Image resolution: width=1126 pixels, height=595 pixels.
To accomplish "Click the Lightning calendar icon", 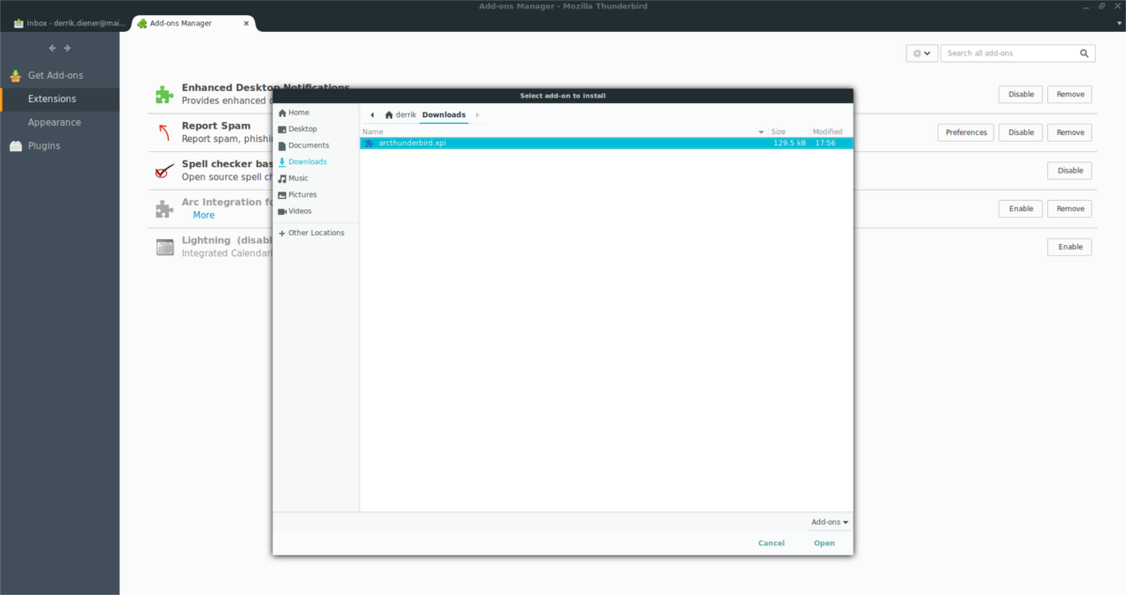I will pyautogui.click(x=162, y=246).
